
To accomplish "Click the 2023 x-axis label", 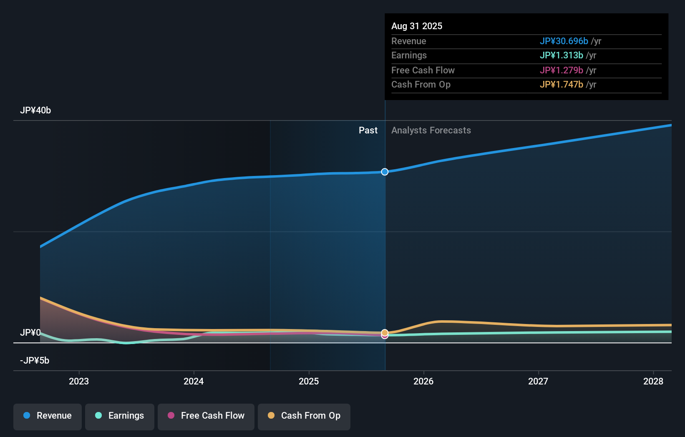I will pyautogui.click(x=79, y=381).
